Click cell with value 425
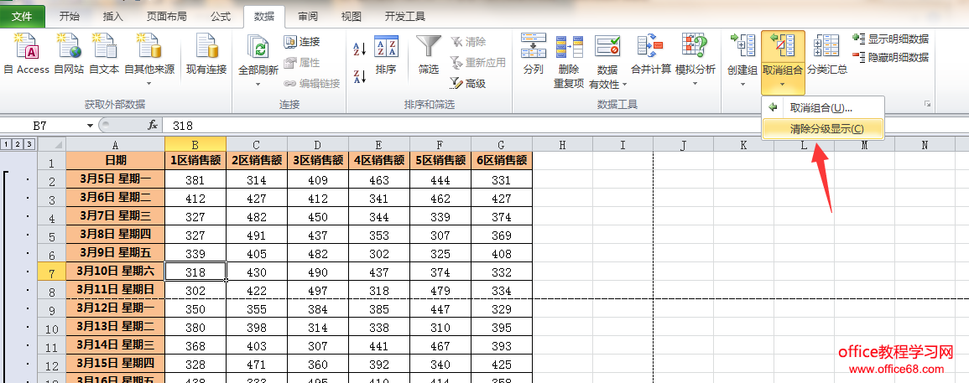This screenshot has width=969, height=383. pos(501,365)
